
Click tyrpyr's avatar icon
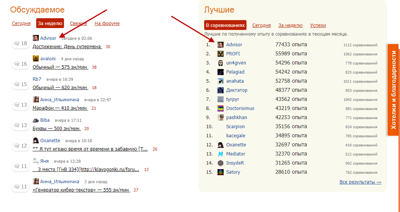click(x=221, y=99)
